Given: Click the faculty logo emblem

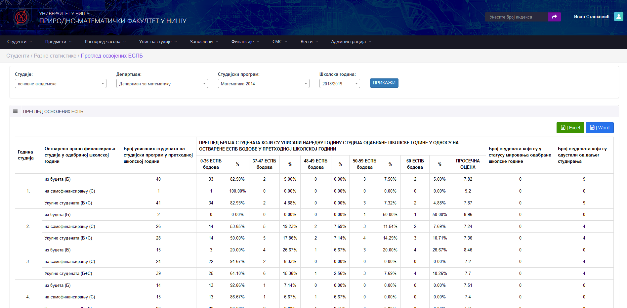Looking at the screenshot, I should (x=21, y=17).
